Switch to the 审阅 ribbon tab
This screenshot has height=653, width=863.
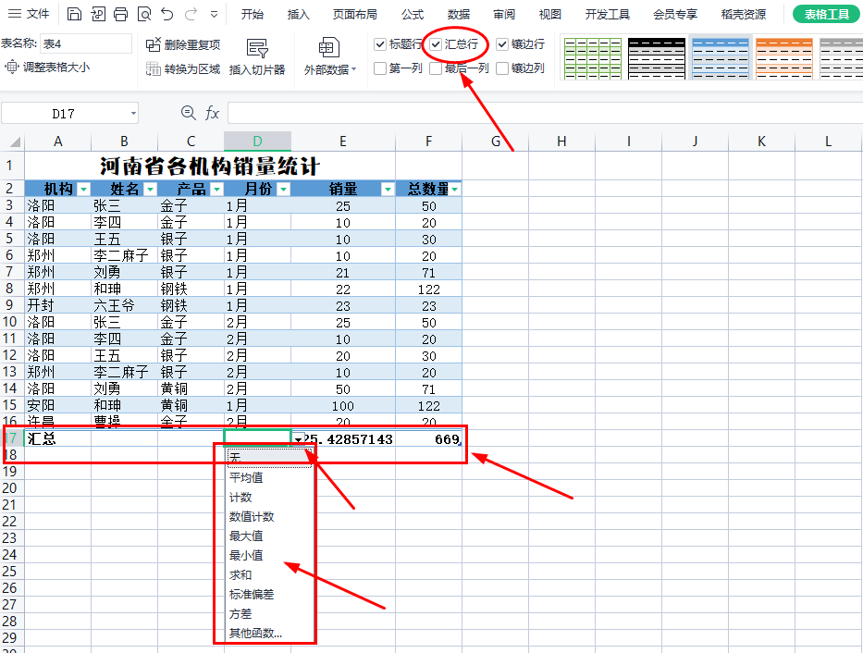tap(504, 14)
